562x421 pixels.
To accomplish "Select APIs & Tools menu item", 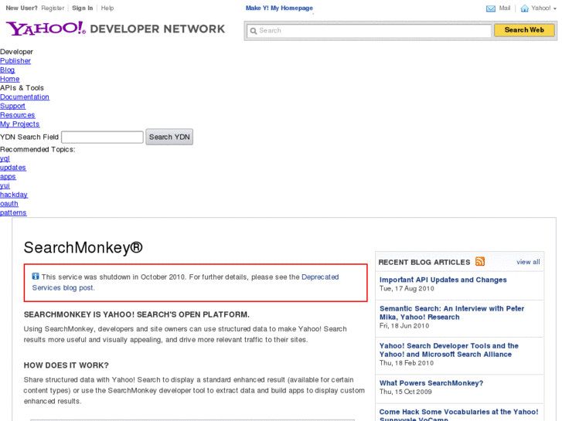I will point(22,88).
